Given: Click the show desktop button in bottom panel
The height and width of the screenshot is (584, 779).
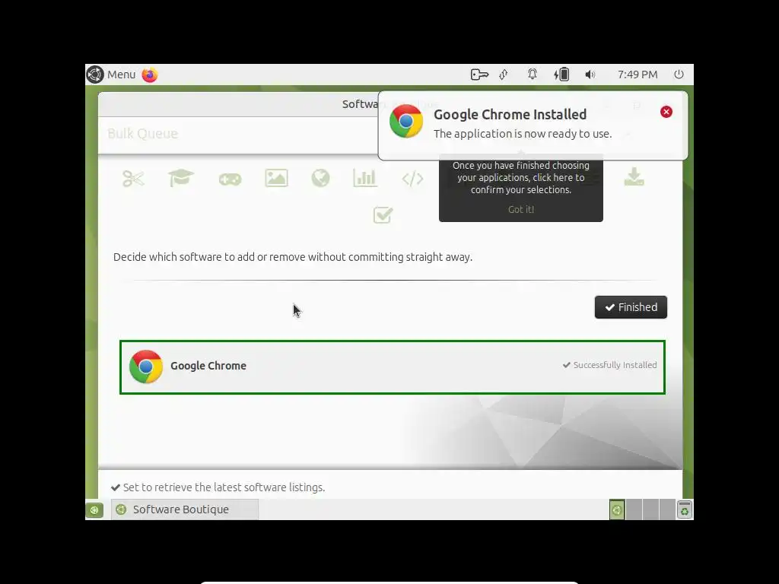Looking at the screenshot, I should 94,510.
